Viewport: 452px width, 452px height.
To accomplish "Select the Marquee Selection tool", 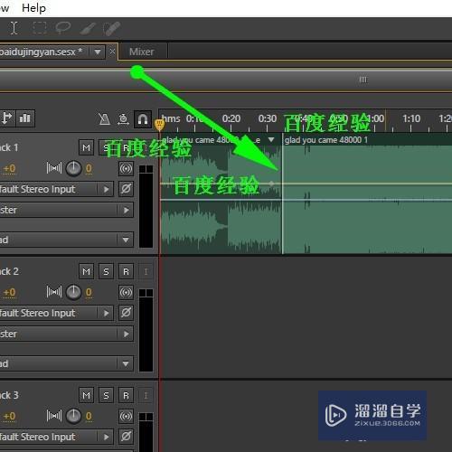I will tap(40, 28).
